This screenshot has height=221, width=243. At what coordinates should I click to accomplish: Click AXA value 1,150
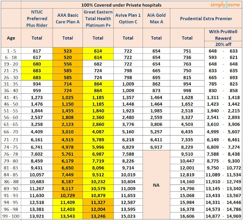pos(68,104)
